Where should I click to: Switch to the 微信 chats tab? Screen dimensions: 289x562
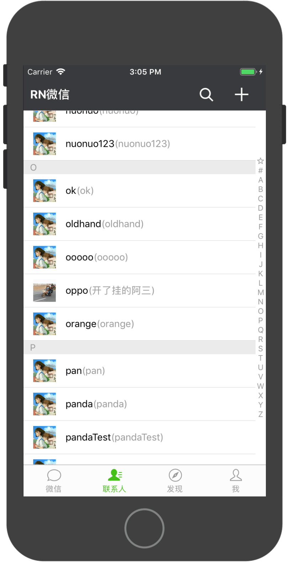54,481
